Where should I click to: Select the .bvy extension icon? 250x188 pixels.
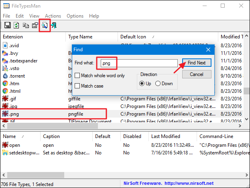pos(5,53)
